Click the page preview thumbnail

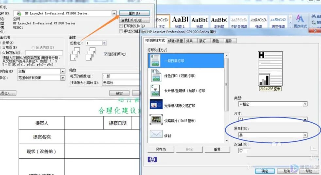[270, 69]
